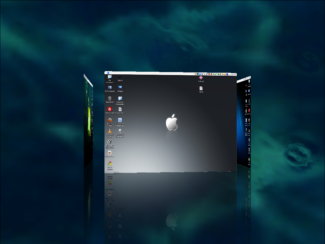Open the Apple menu icon in the menu bar
This screenshot has height=244, width=325.
[x=108, y=73]
